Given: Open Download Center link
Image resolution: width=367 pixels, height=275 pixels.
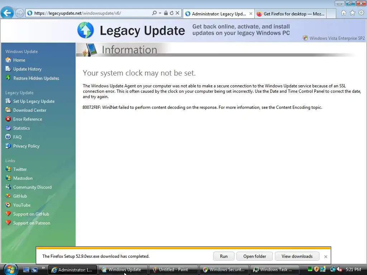Looking at the screenshot, I should click(30, 110).
